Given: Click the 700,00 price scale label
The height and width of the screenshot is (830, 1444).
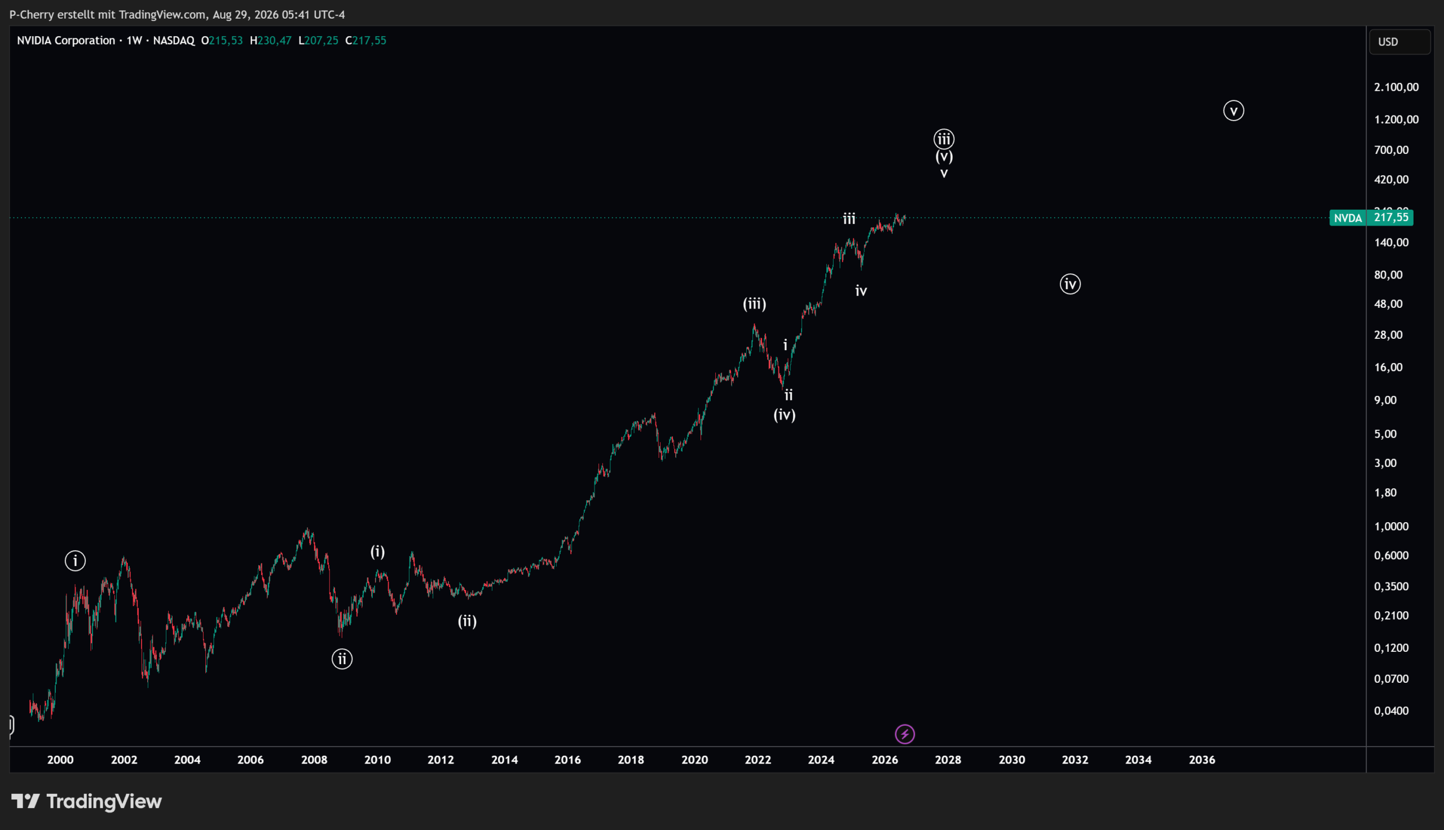Looking at the screenshot, I should click(x=1392, y=150).
